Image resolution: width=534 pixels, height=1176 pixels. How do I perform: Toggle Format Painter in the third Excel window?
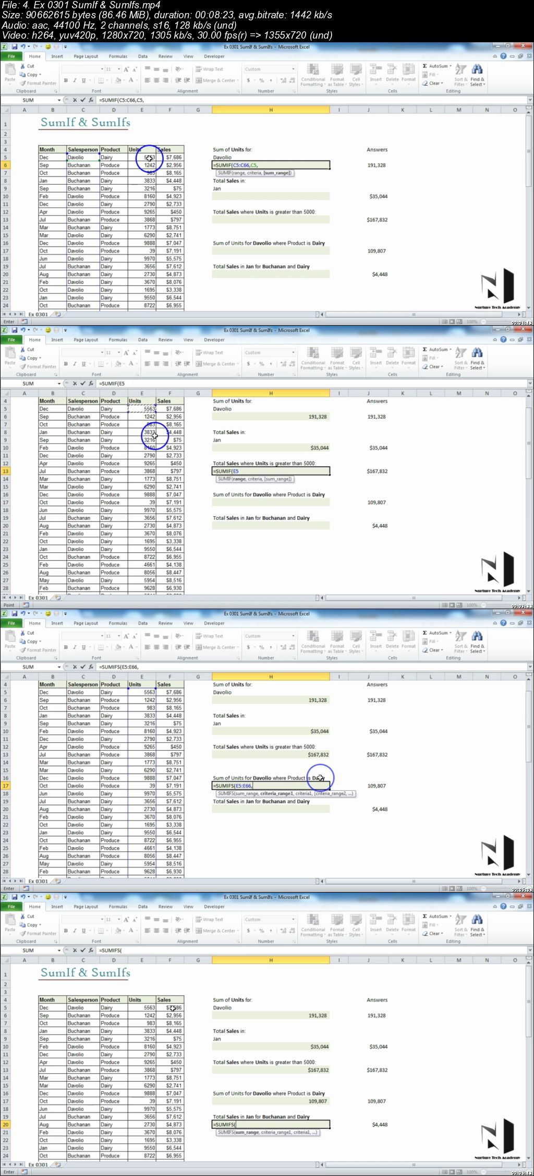[38, 650]
